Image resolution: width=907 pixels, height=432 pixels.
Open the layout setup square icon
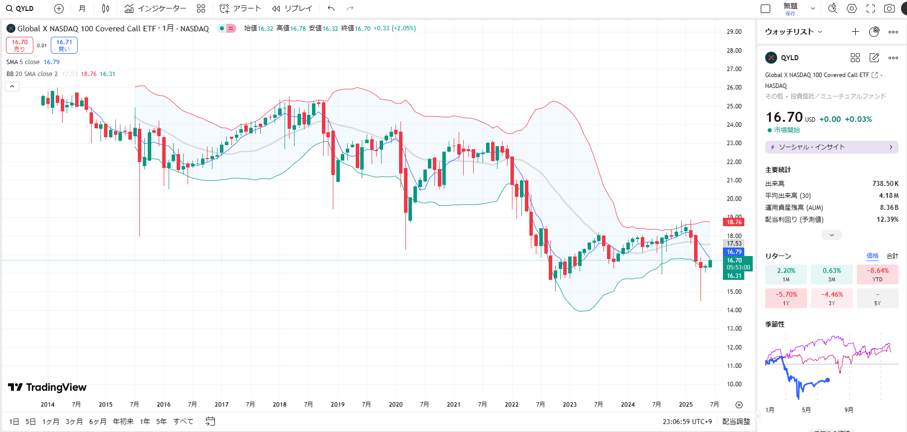[766, 8]
